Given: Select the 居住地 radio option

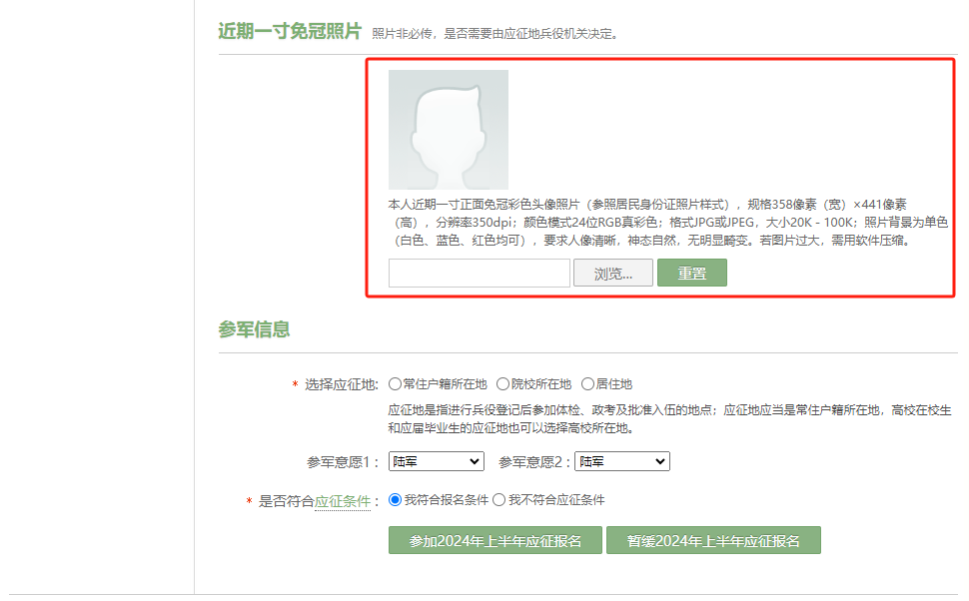Looking at the screenshot, I should tap(587, 384).
